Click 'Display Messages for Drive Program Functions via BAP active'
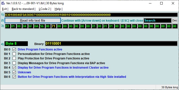 tap(61, 63)
